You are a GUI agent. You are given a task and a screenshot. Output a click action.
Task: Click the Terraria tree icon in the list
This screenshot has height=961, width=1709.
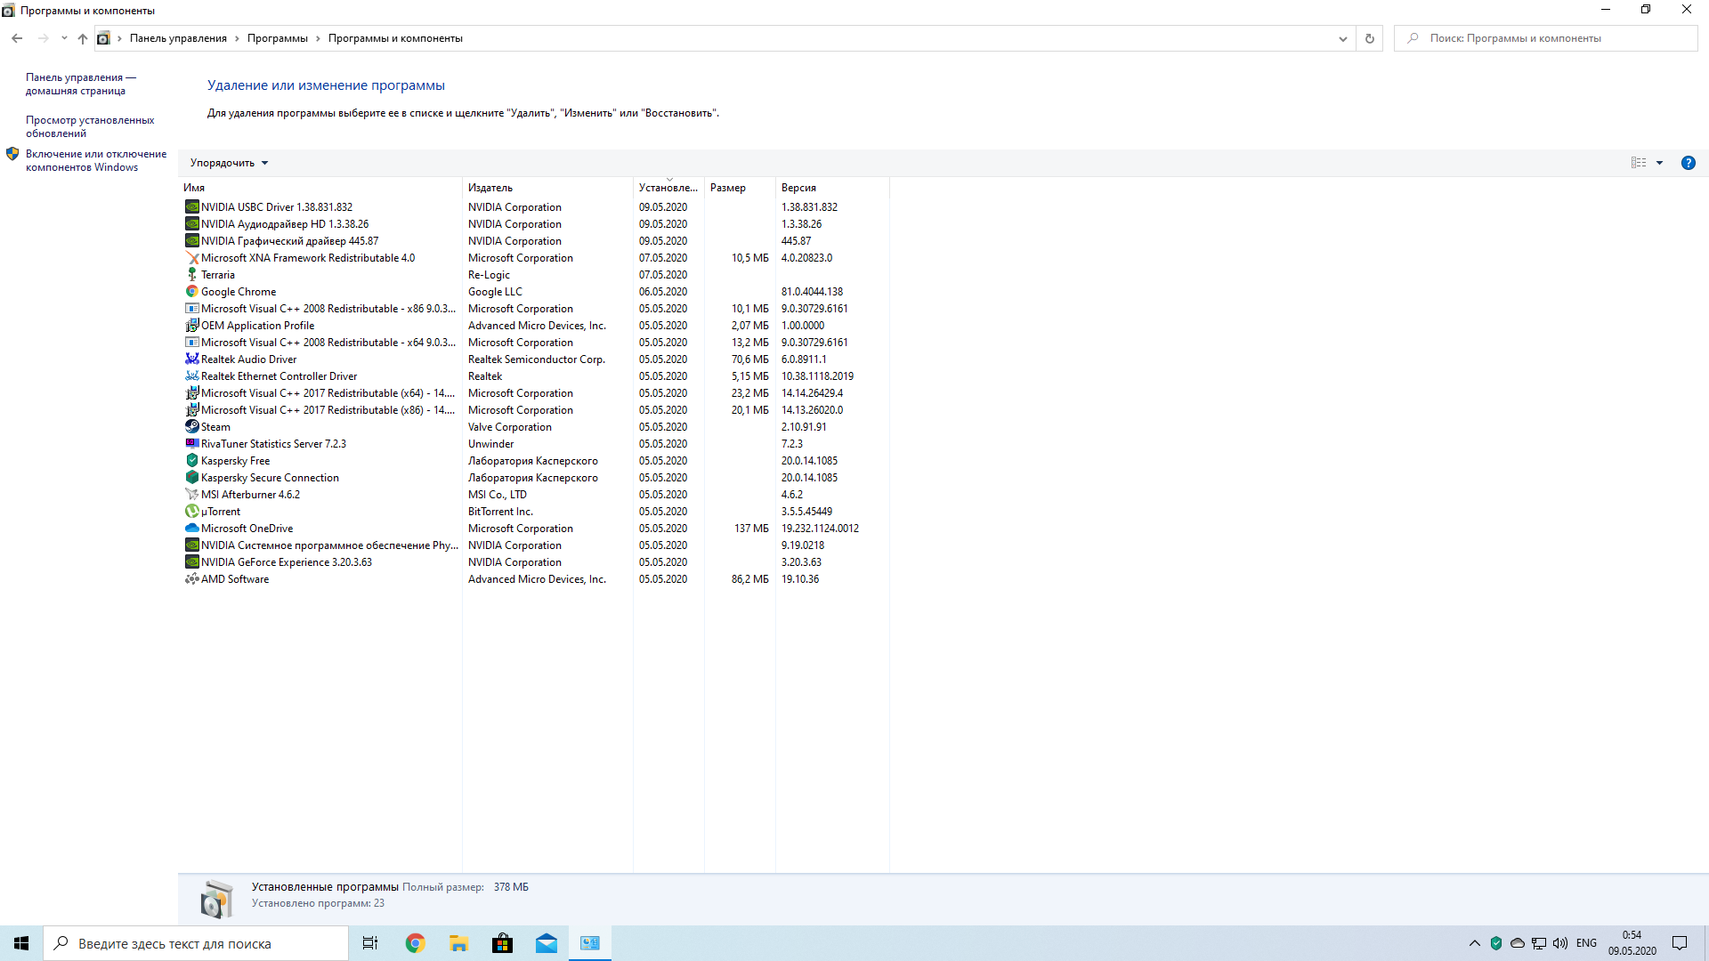(191, 274)
